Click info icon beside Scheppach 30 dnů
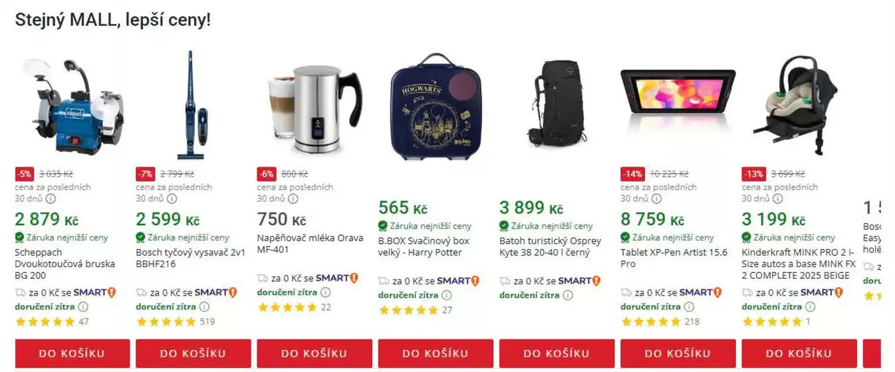 pos(51,199)
